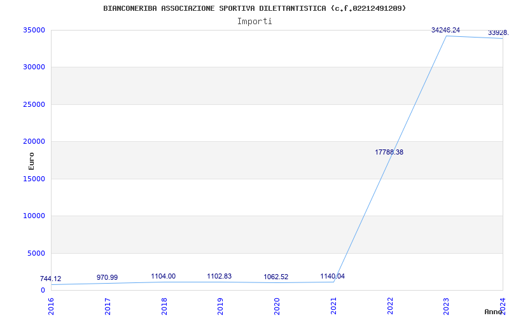Image resolution: width=509 pixels, height=318 pixels.
Task: Click the 35000 y-axis tick label
Action: coord(34,30)
